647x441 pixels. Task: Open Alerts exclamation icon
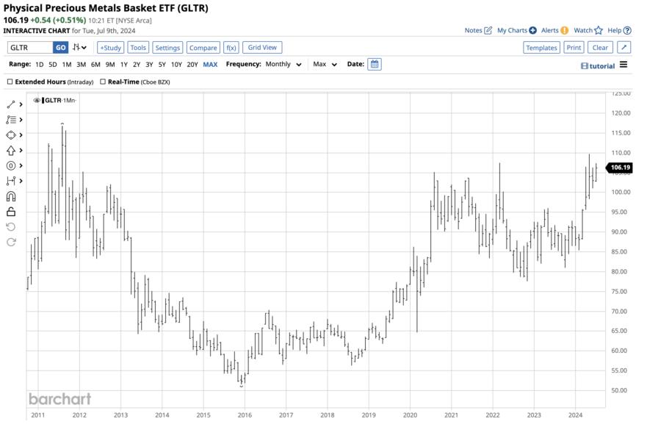[565, 30]
